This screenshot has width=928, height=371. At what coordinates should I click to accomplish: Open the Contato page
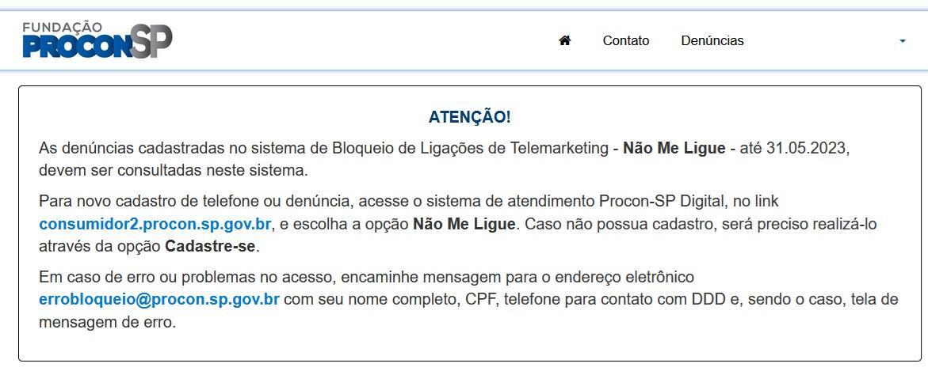point(625,41)
